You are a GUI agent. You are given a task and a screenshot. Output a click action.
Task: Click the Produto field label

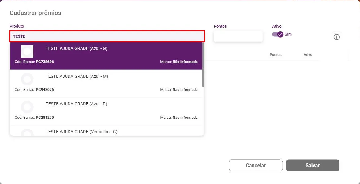coord(17,26)
